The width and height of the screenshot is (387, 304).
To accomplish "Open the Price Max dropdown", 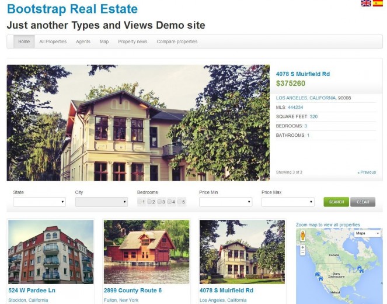I will coord(288,202).
